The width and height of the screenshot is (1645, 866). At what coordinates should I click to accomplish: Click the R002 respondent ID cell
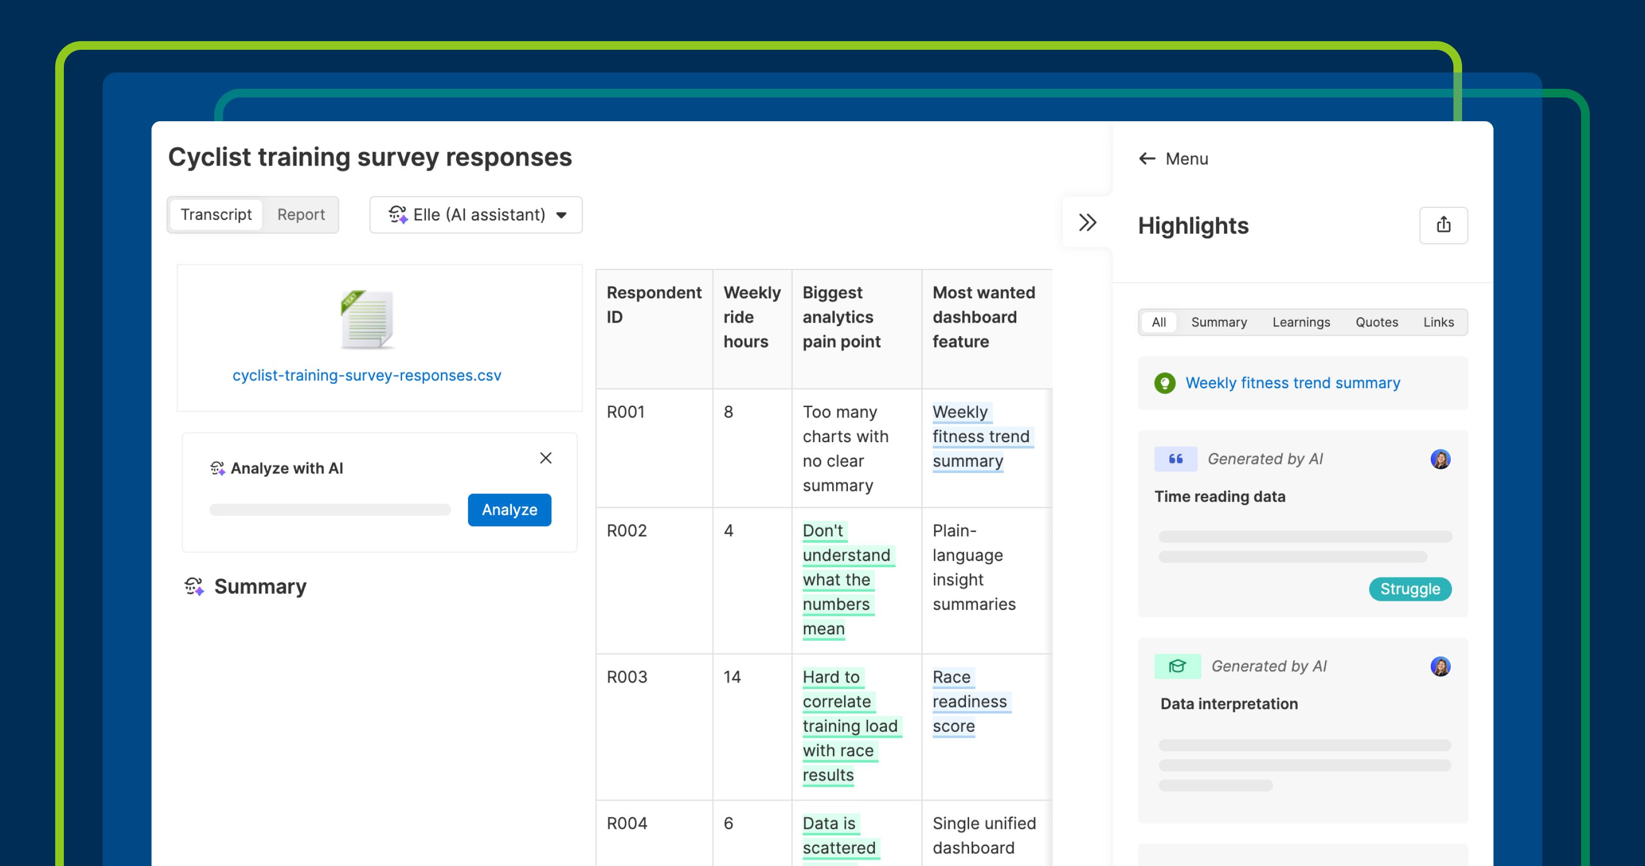pyautogui.click(x=654, y=580)
